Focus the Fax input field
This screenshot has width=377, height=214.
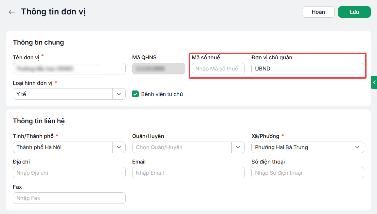tap(69, 198)
